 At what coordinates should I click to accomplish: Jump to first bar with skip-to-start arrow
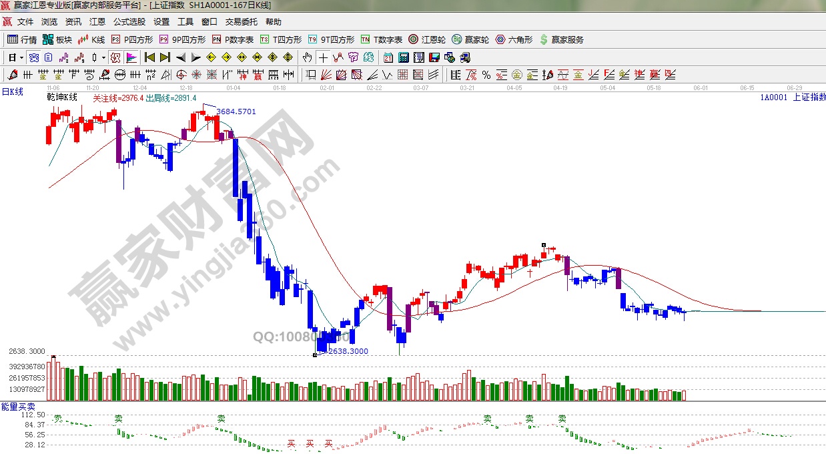tap(149, 57)
